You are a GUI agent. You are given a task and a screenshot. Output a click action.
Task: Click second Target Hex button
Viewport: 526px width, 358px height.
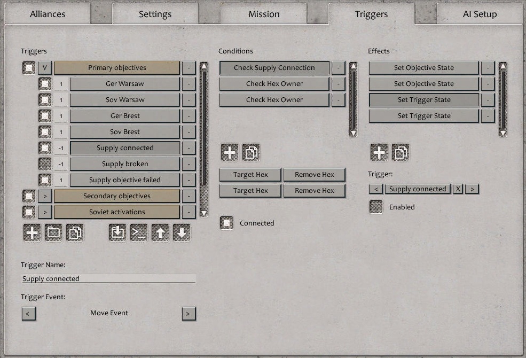coord(250,191)
